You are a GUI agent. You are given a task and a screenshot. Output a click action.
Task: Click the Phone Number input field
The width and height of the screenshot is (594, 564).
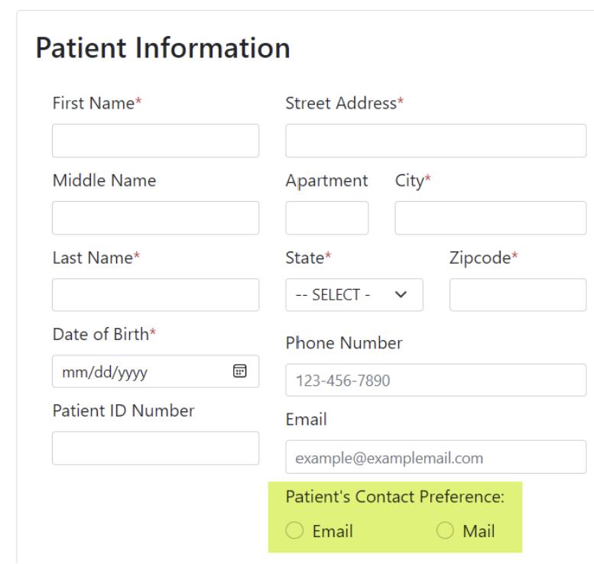(x=436, y=380)
